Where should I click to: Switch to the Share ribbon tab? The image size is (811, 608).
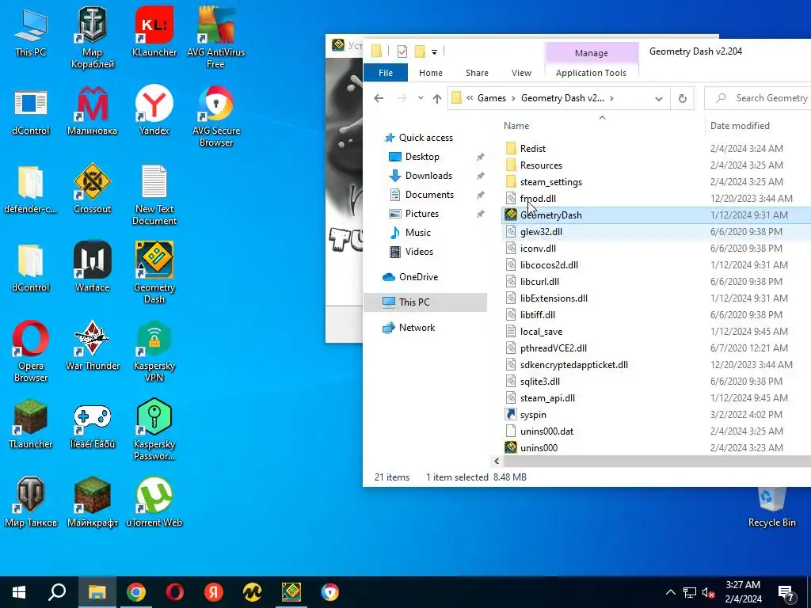(477, 73)
